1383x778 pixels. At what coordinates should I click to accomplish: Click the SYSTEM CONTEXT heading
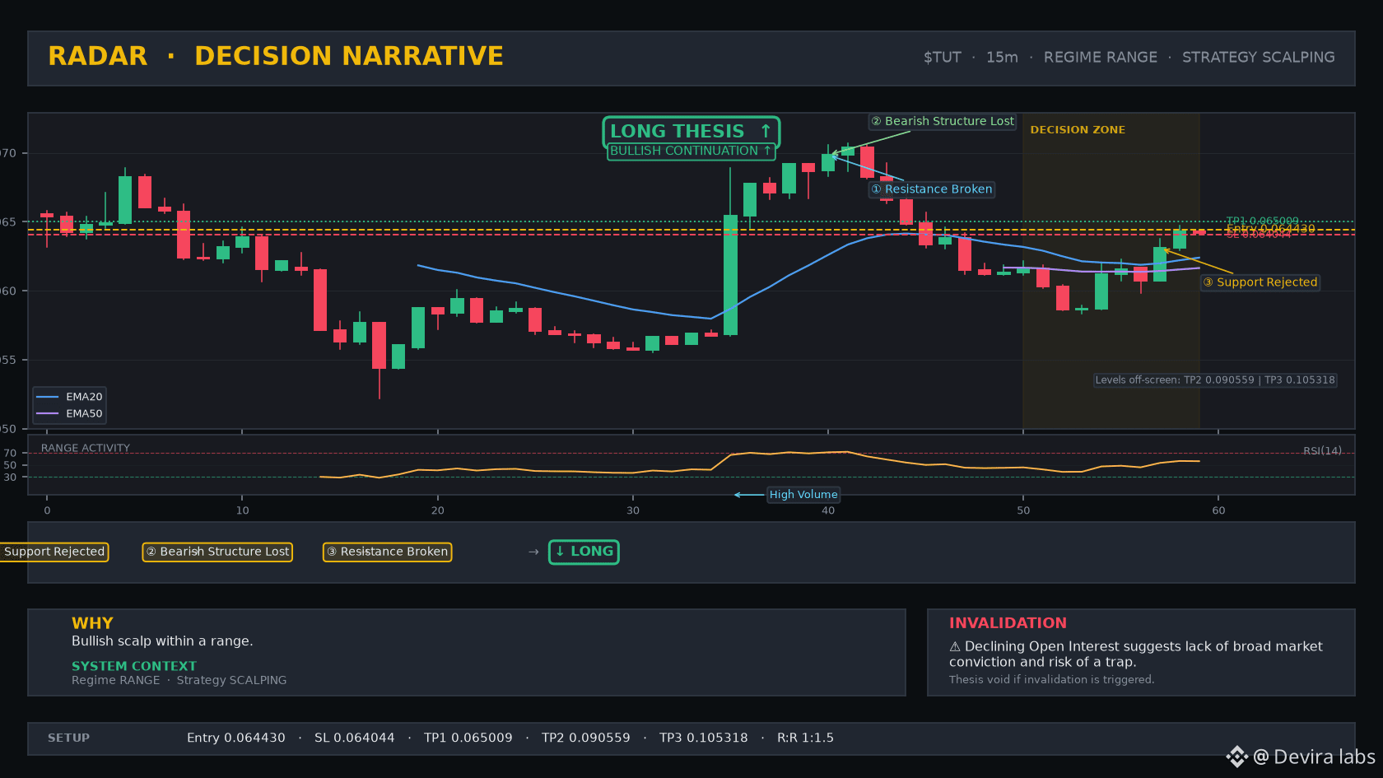pos(134,666)
